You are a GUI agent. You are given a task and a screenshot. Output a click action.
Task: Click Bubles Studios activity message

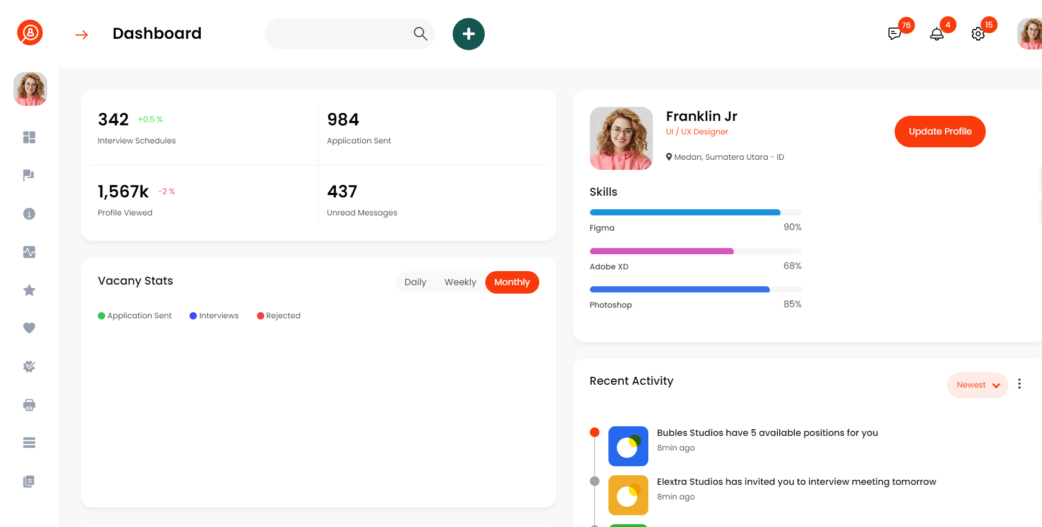click(x=768, y=433)
